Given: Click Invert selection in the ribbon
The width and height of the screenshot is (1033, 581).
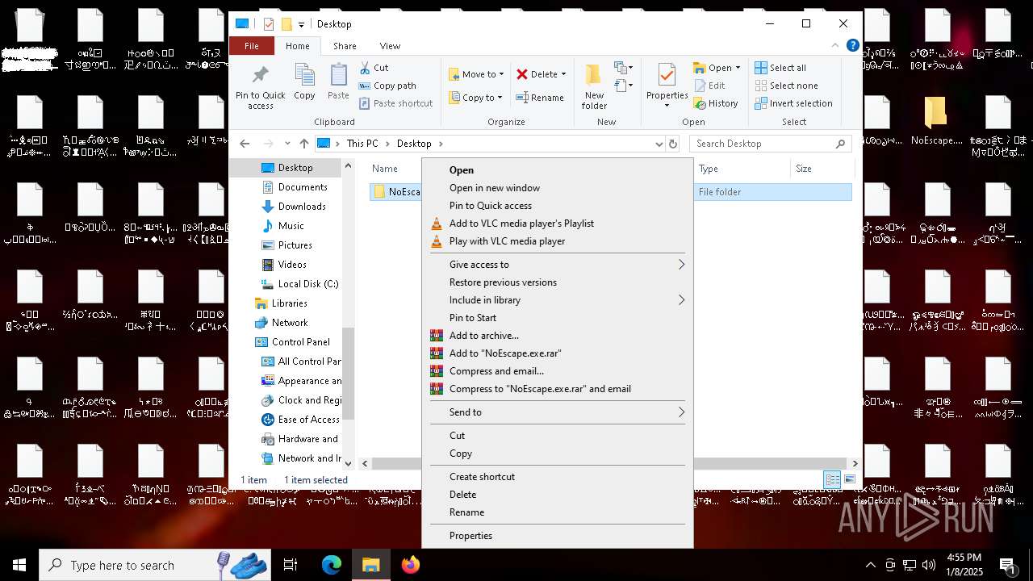Looking at the screenshot, I should 793,103.
